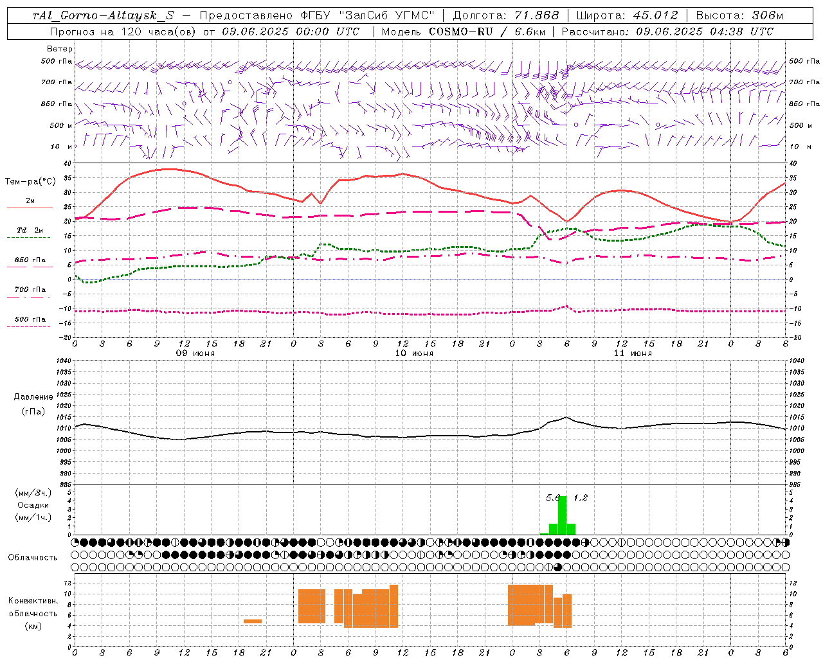Click the (мм/1ч.) precipitation unit label
Viewport: 823px width, 658px height.
tap(33, 517)
